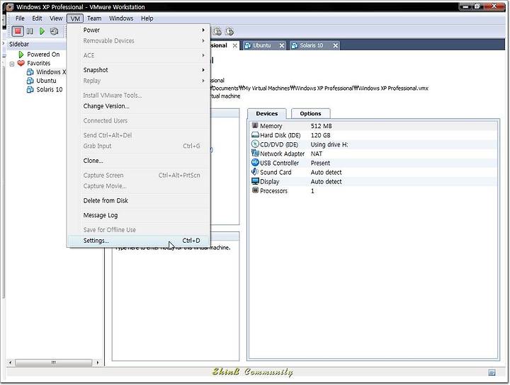Click the VM menu in menu bar
510x385 pixels.
(75, 18)
